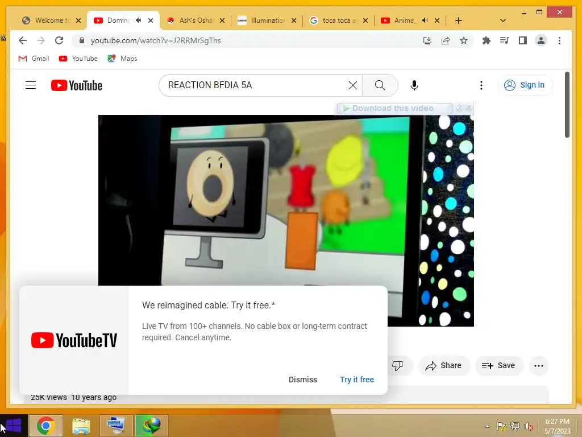This screenshot has height=437, width=582.
Task: Open the Internet Download Manager taskbar icon
Action: click(x=151, y=426)
